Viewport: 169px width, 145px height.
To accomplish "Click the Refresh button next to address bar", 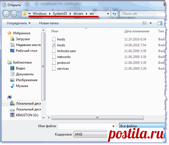I will click(x=114, y=14).
